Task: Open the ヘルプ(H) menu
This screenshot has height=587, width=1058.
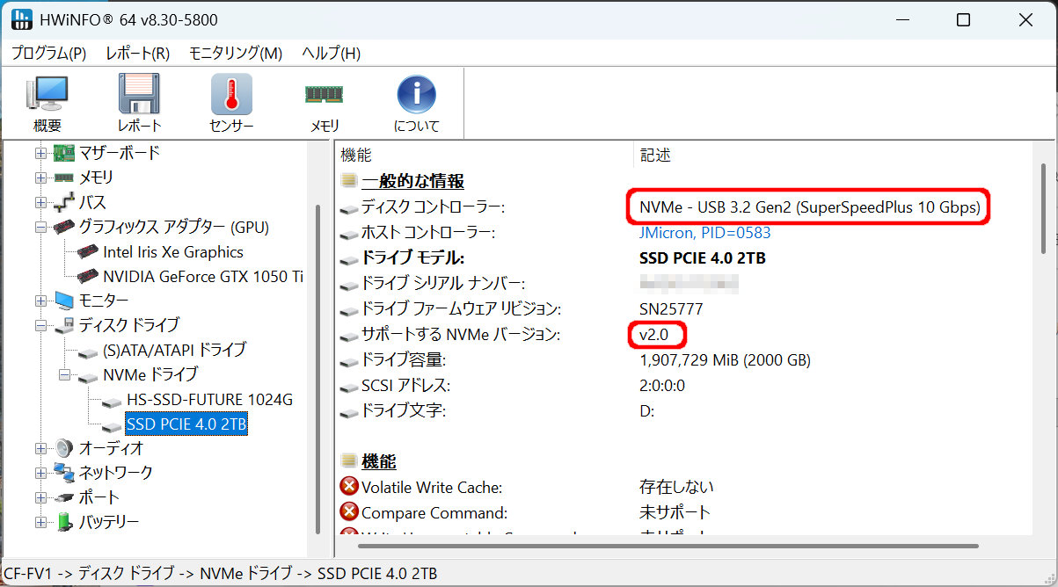Action: click(x=331, y=53)
